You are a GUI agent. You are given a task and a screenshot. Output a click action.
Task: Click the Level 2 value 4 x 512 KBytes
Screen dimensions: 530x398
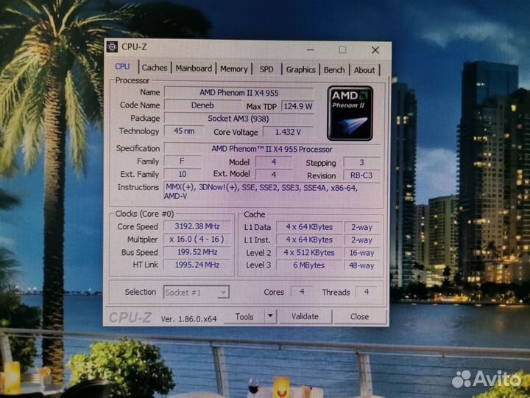[x=309, y=253]
